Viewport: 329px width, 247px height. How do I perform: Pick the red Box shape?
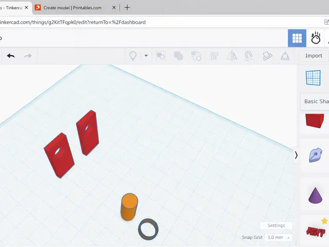[315, 120]
